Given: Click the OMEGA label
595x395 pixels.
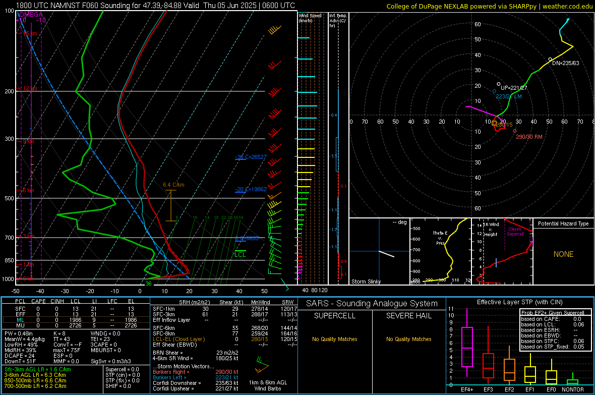Looking at the screenshot, I should (x=31, y=15).
